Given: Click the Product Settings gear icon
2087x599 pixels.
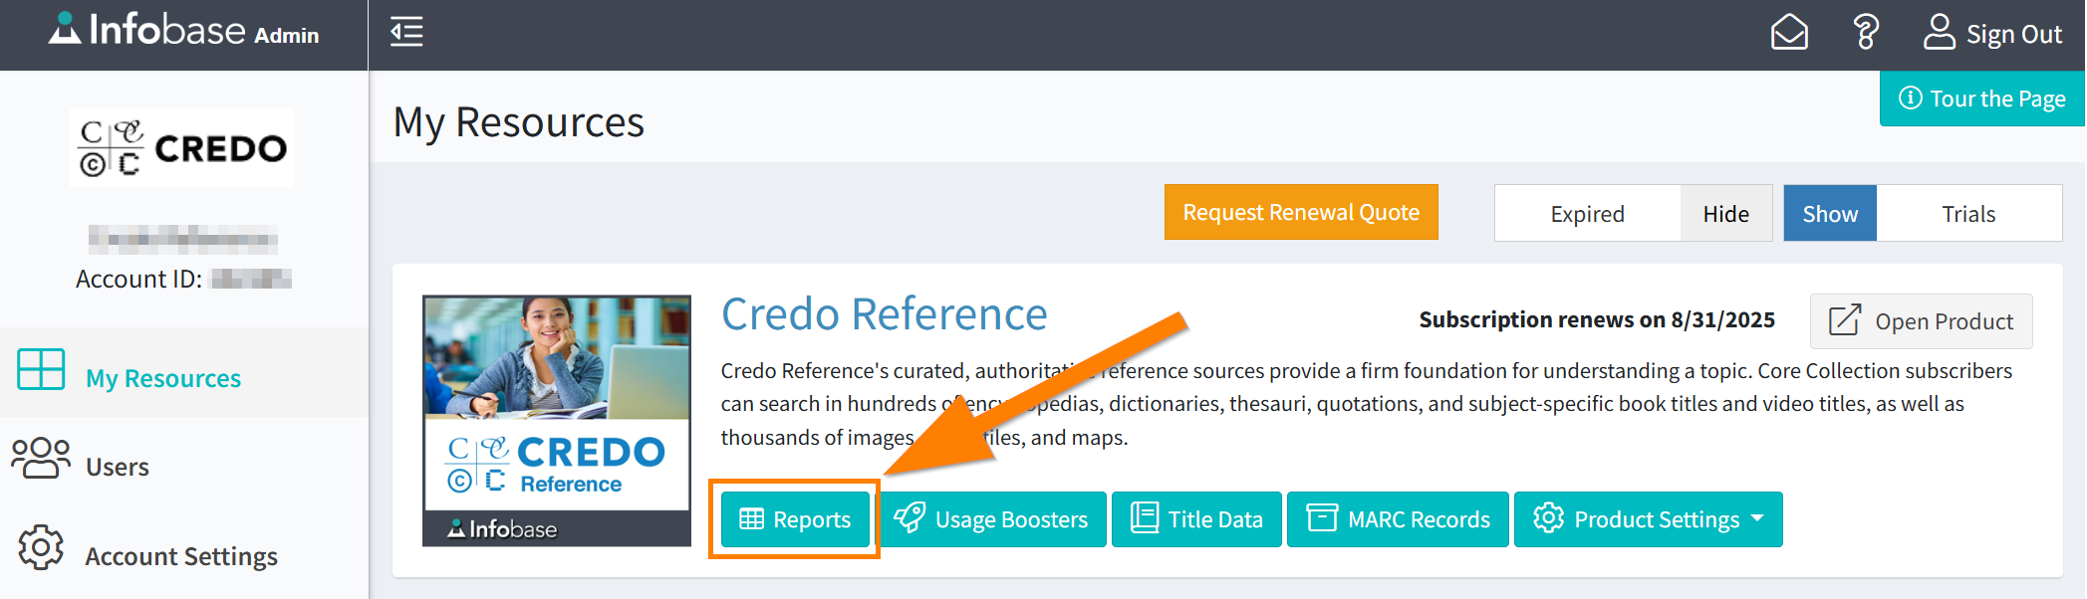Looking at the screenshot, I should 1549,518.
